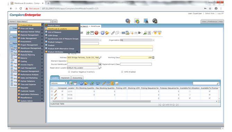This screenshot has height=132, width=232.
Task: Click the Save floppy icon in main toolbar
Action: [x=92, y=33]
